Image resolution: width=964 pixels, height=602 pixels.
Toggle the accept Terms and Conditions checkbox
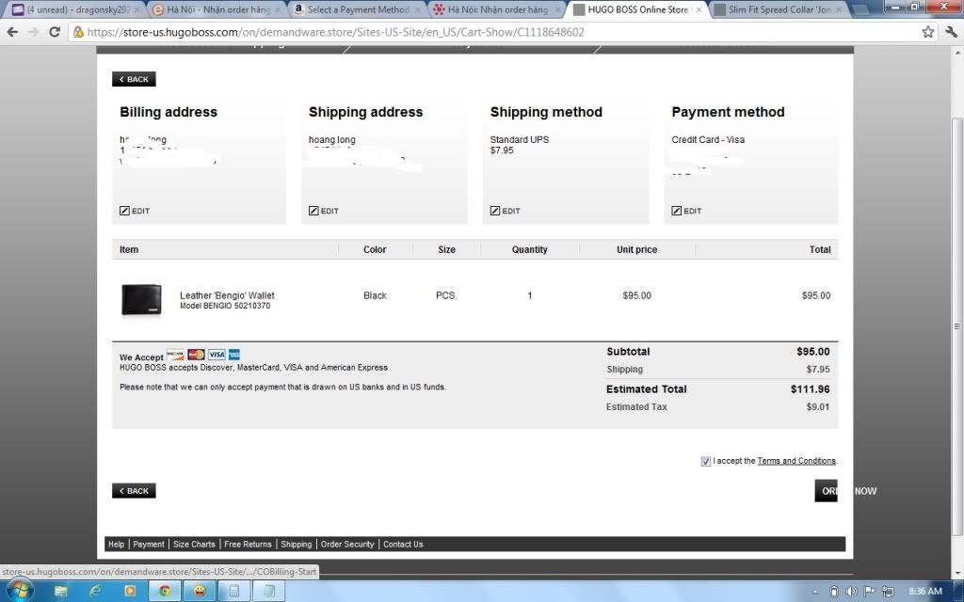(x=706, y=461)
